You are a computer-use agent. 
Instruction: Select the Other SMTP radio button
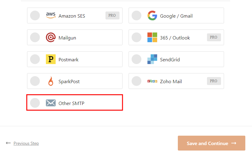pyautogui.click(x=35, y=103)
